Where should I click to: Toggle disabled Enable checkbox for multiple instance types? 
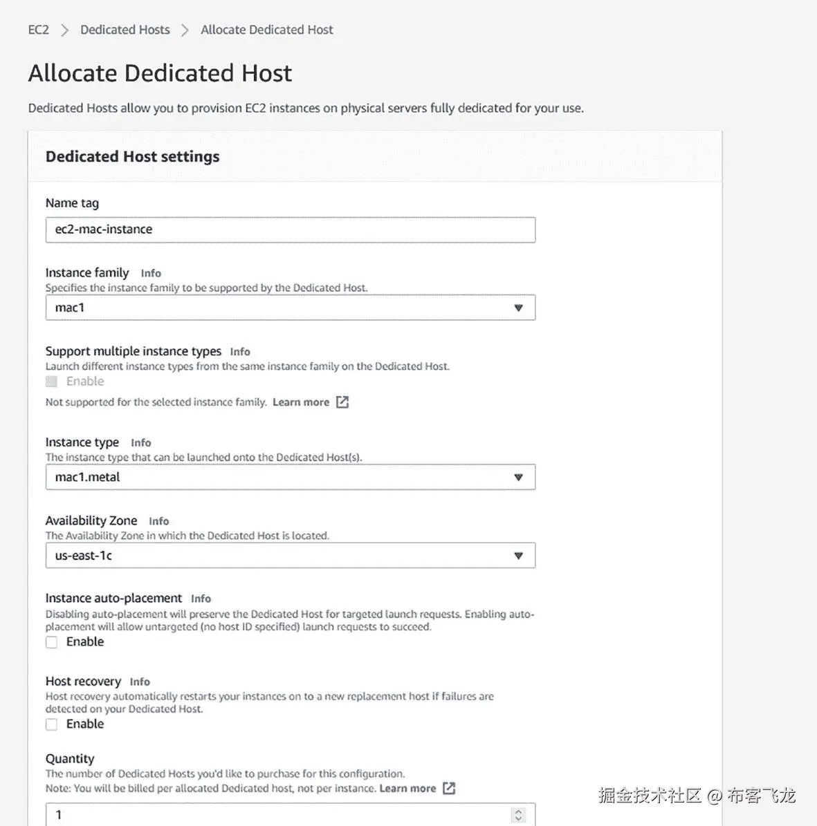click(52, 382)
